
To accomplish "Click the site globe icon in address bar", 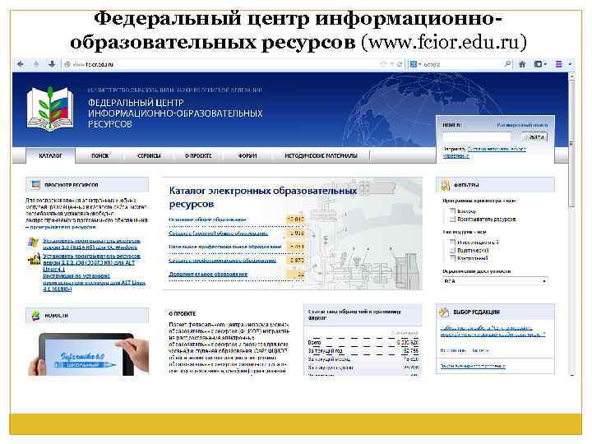I will 67,64.
